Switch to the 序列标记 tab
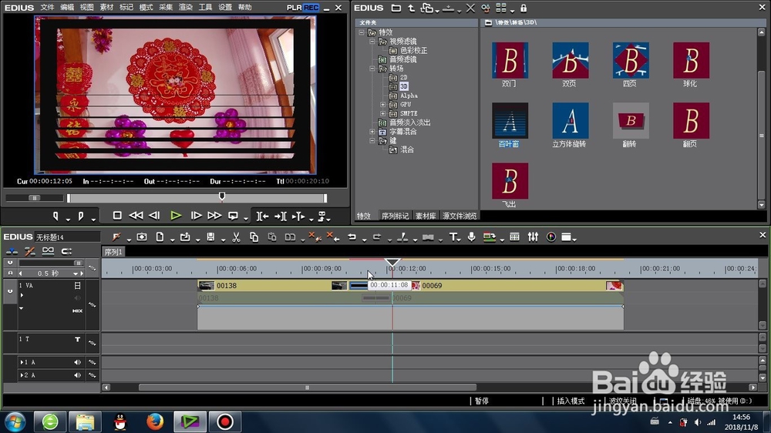This screenshot has width=771, height=433. [395, 216]
